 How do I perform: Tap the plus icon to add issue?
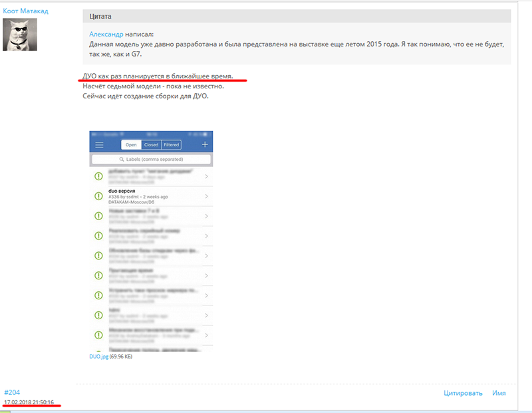coord(205,144)
